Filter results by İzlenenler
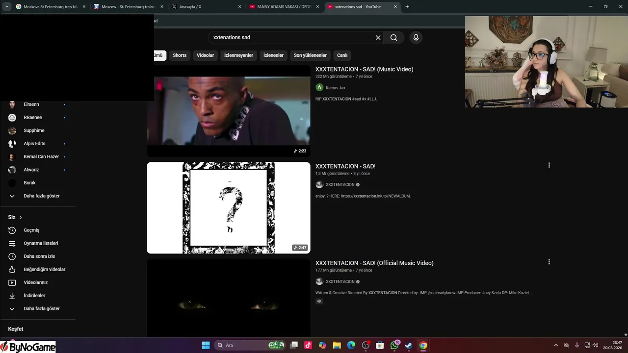 [x=273, y=55]
